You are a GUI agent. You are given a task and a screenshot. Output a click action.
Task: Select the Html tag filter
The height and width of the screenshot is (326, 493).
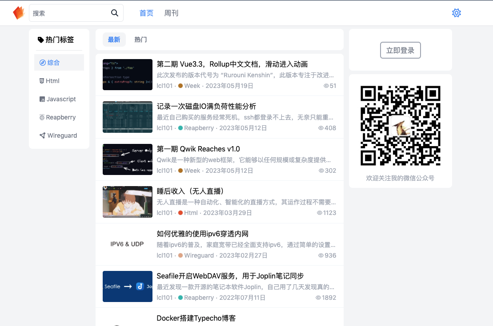click(x=59, y=81)
